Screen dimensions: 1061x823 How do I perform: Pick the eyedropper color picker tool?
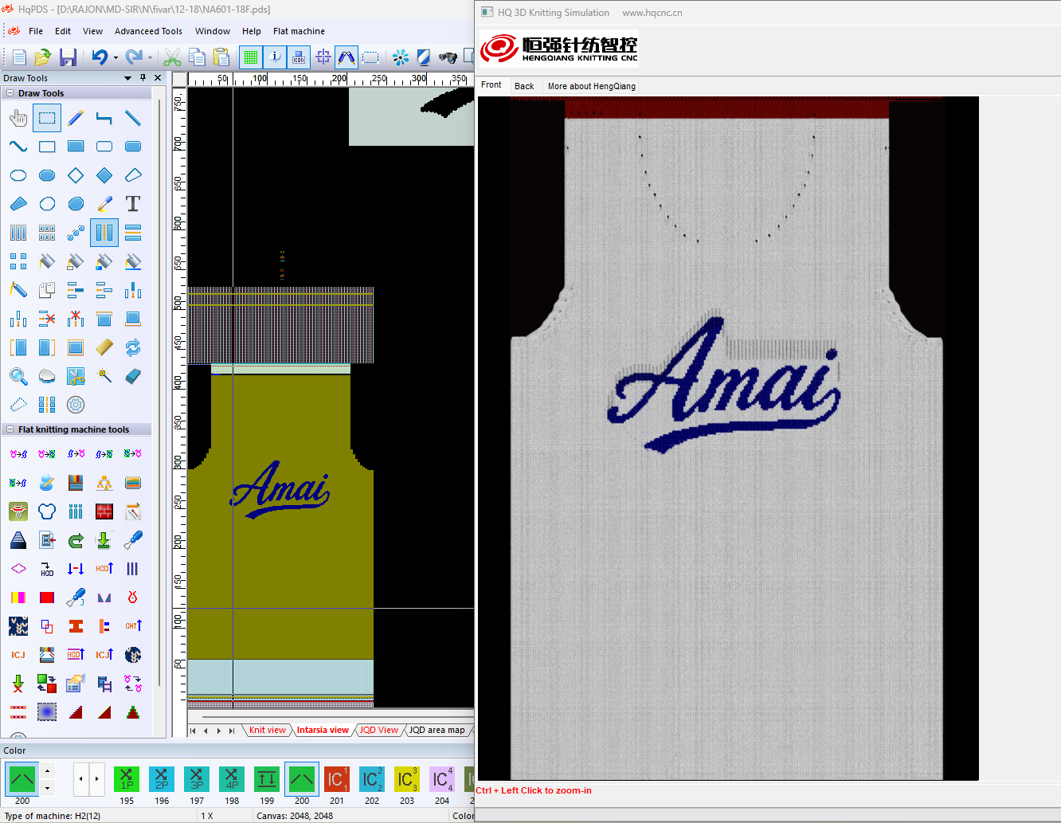tap(104, 204)
